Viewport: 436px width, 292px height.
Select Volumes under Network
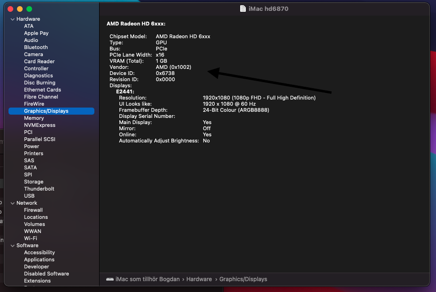(x=34, y=224)
